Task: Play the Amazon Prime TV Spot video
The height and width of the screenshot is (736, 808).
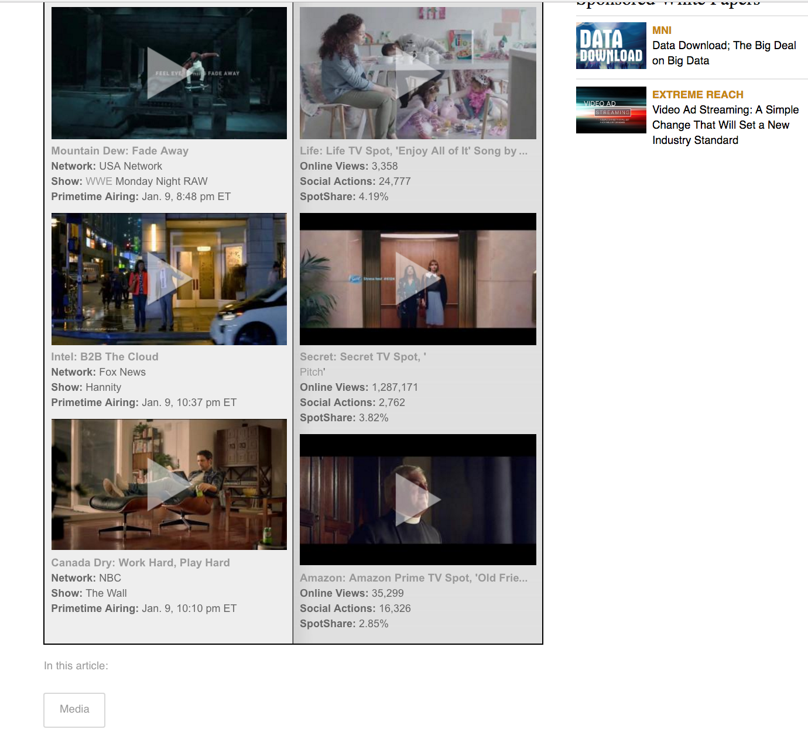Action: coord(418,500)
